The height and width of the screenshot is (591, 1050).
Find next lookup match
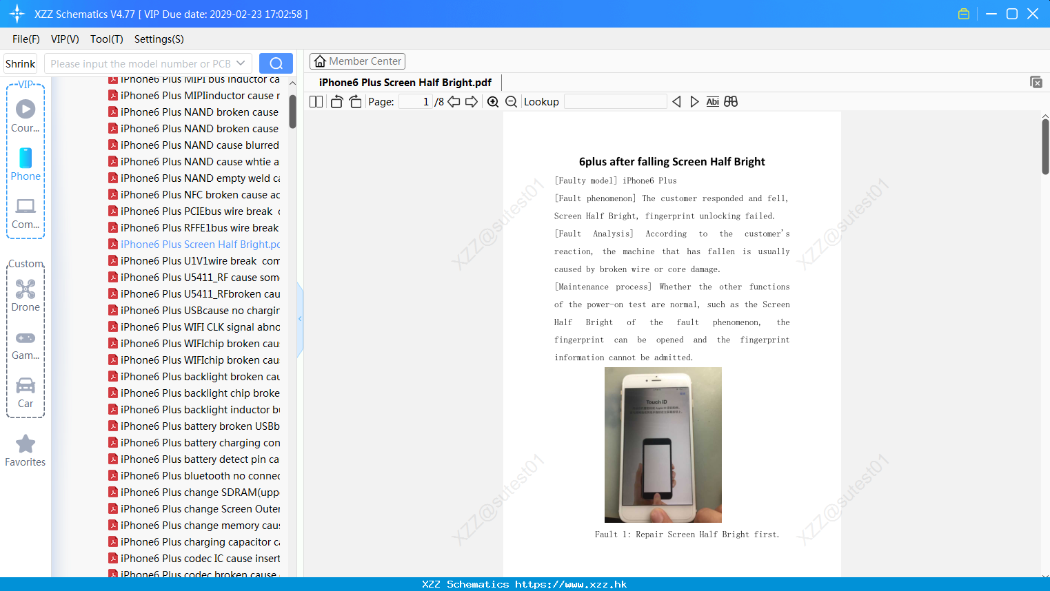coord(694,102)
